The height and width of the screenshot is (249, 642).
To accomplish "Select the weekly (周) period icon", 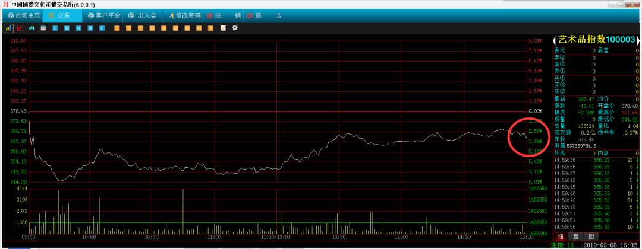I will [x=67, y=28].
